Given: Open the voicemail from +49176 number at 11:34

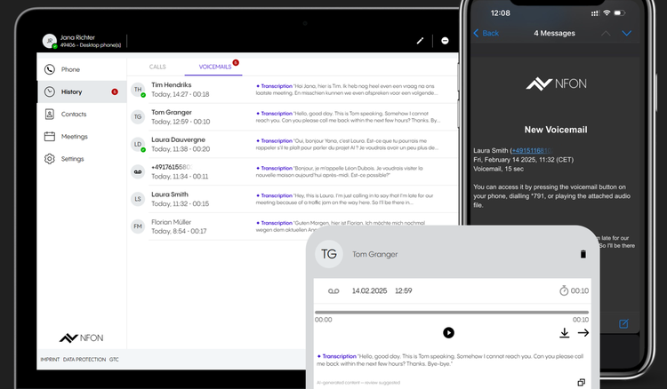Looking at the screenshot, I should (293, 171).
